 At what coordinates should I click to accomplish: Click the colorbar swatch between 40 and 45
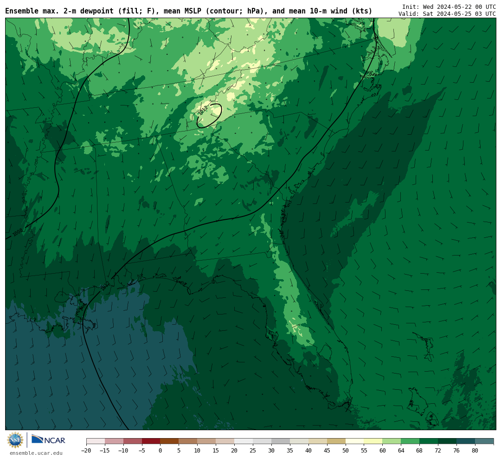[x=318, y=441]
